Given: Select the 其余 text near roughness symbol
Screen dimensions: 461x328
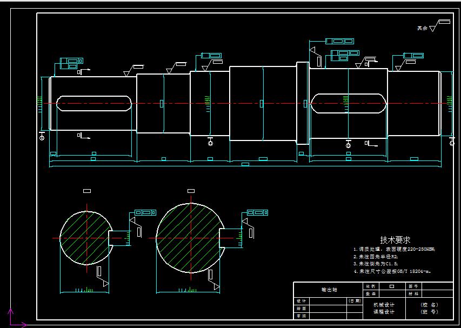Looking at the screenshot, I should 422,28.
